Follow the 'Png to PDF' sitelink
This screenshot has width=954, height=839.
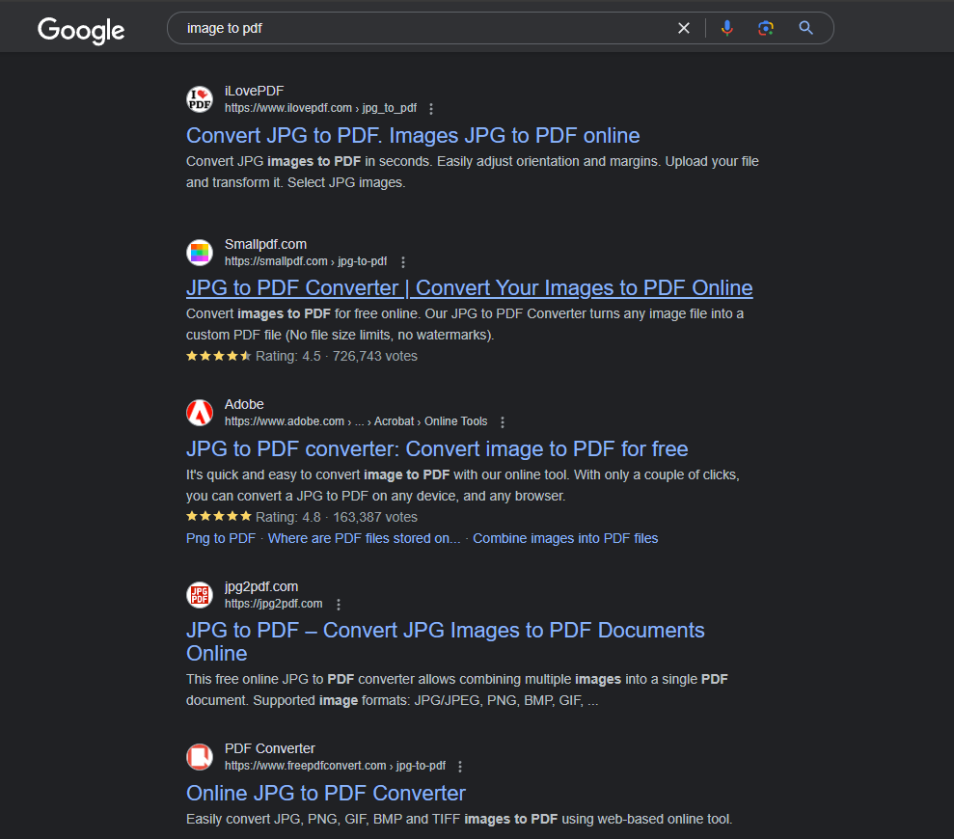[x=221, y=538]
